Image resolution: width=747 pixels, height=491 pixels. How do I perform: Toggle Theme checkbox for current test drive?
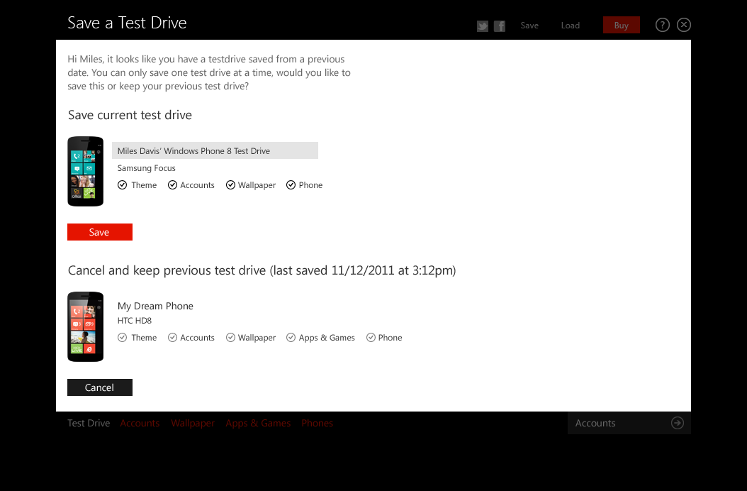[123, 184]
